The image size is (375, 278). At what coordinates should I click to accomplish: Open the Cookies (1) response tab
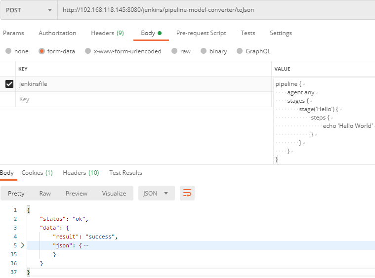coord(37,173)
